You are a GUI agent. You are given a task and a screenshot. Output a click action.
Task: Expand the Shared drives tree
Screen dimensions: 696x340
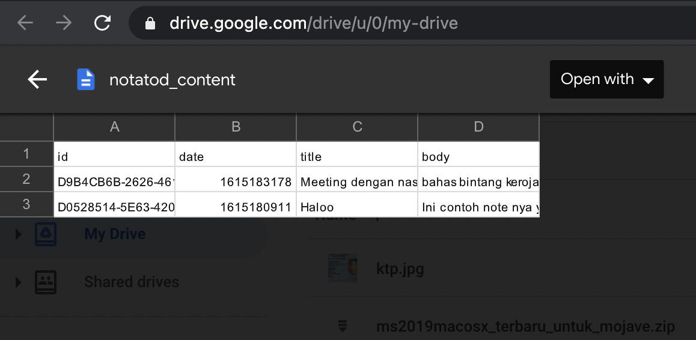coord(18,282)
